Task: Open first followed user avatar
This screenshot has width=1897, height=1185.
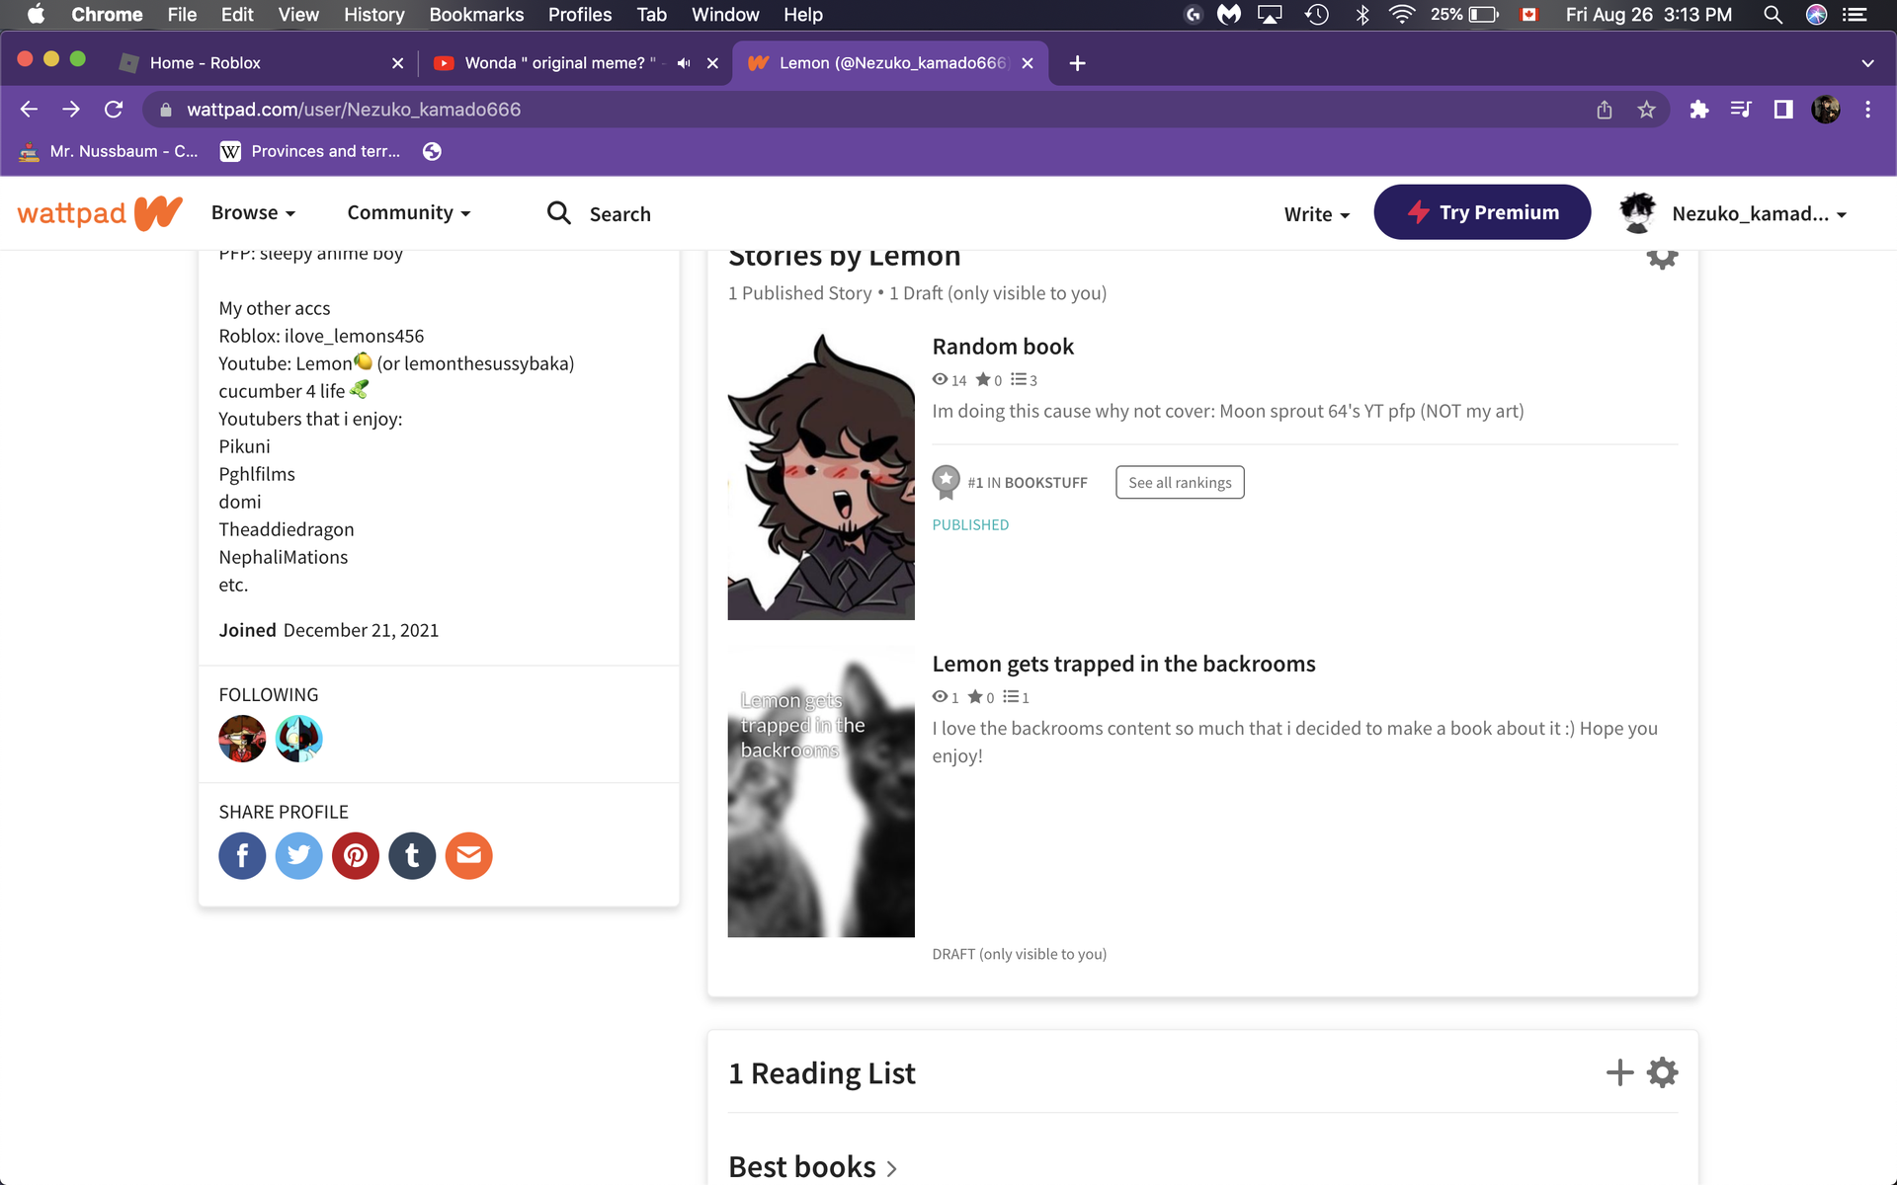Action: pyautogui.click(x=242, y=739)
